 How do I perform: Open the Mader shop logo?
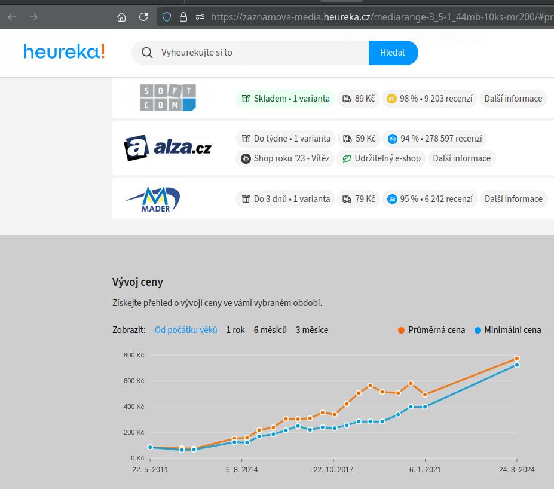(153, 199)
